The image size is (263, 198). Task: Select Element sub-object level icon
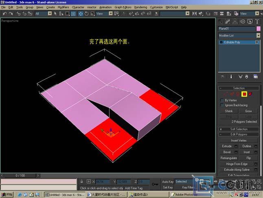pyautogui.click(x=250, y=94)
